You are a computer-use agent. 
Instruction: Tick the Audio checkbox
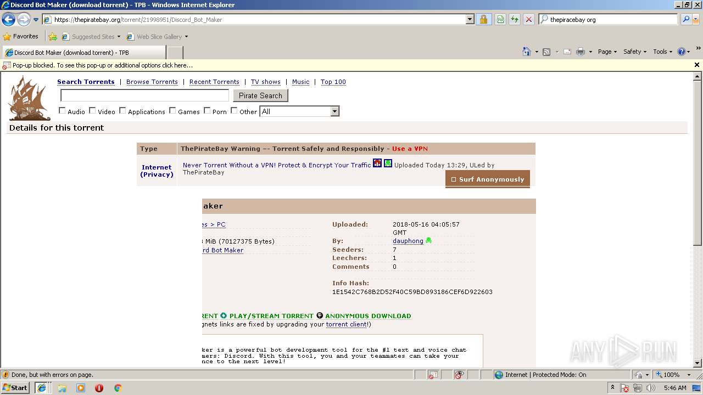[x=62, y=111]
